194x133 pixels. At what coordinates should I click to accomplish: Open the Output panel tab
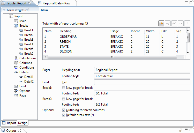11,131
